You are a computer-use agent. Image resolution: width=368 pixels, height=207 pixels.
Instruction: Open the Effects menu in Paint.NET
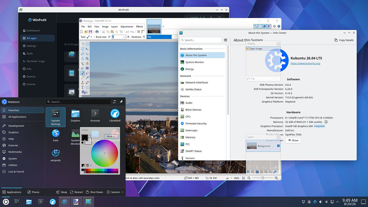pyautogui.click(x=139, y=26)
